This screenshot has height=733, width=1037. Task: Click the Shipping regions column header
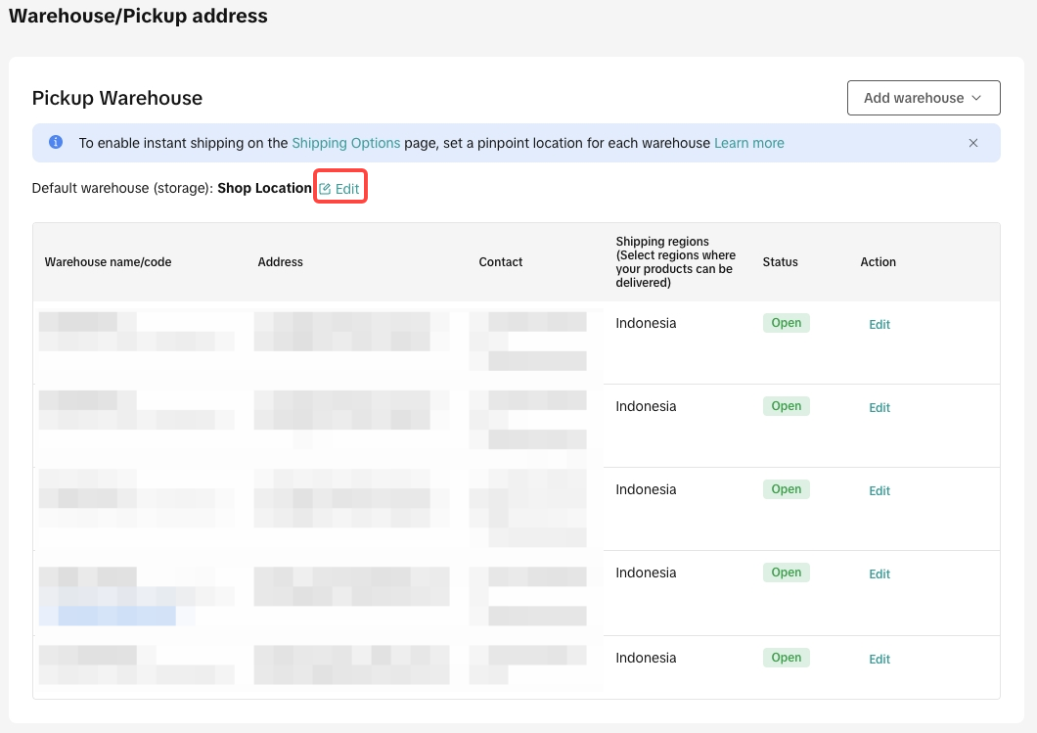click(675, 261)
